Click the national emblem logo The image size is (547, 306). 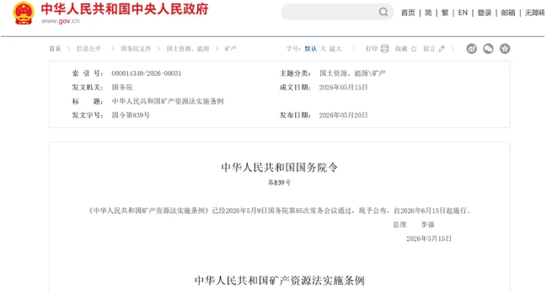24,13
